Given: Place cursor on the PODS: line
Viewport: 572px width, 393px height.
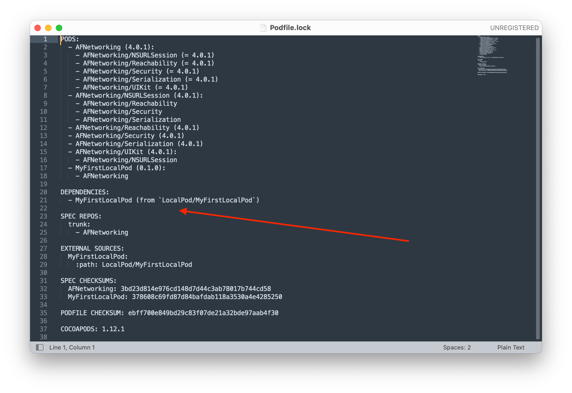Looking at the screenshot, I should point(70,39).
